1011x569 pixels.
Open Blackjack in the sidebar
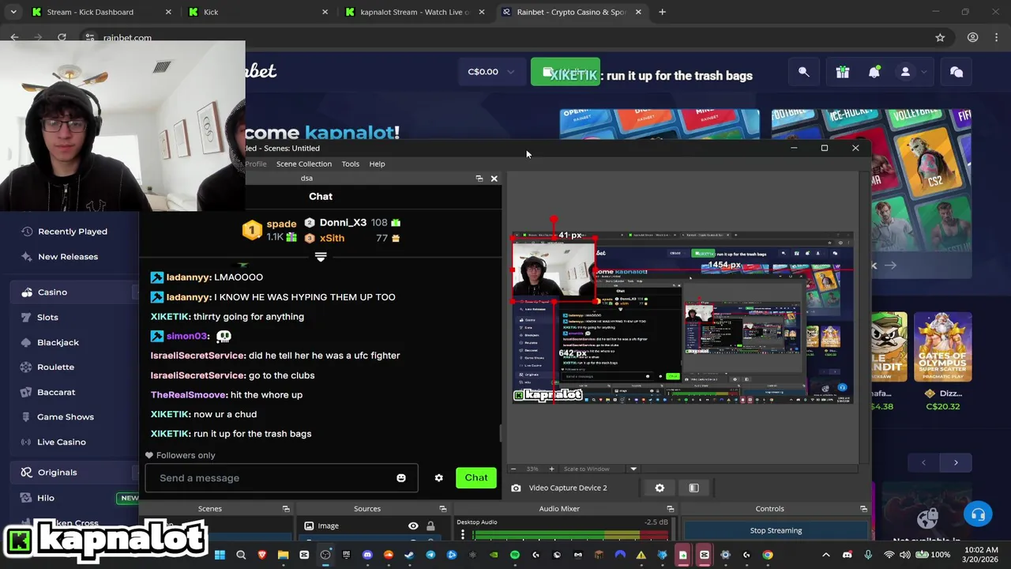point(58,343)
